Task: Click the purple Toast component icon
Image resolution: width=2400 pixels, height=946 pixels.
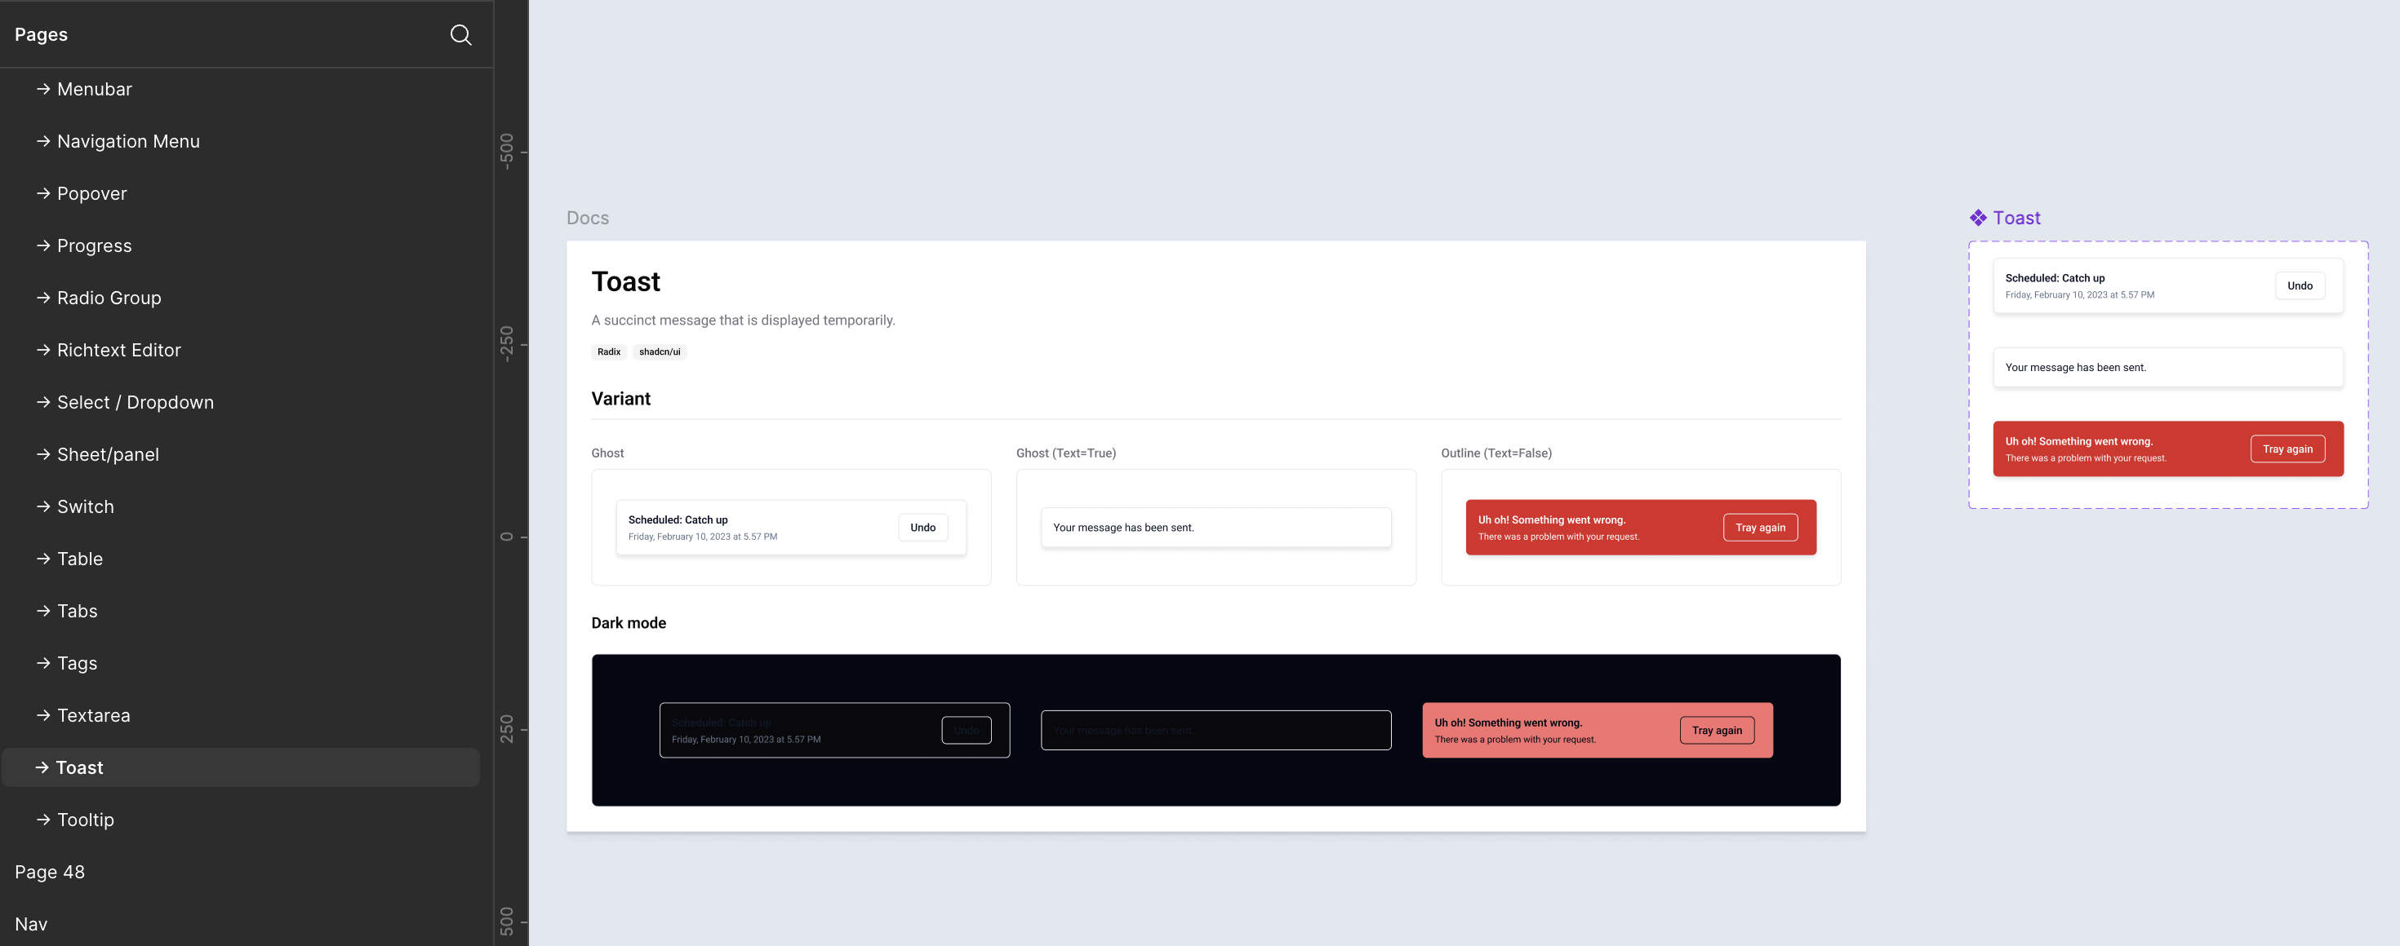Action: point(1977,218)
